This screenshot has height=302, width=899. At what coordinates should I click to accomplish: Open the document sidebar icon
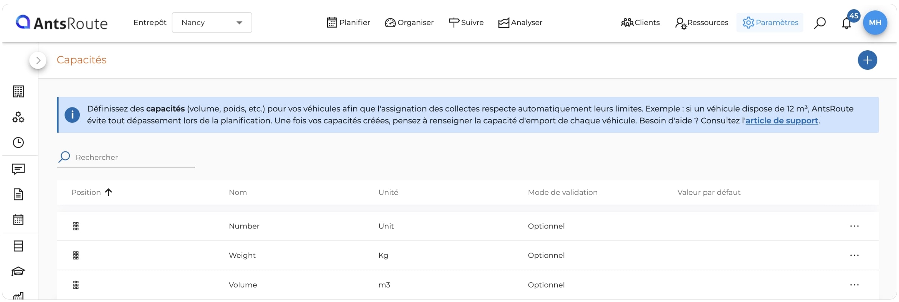click(x=18, y=194)
